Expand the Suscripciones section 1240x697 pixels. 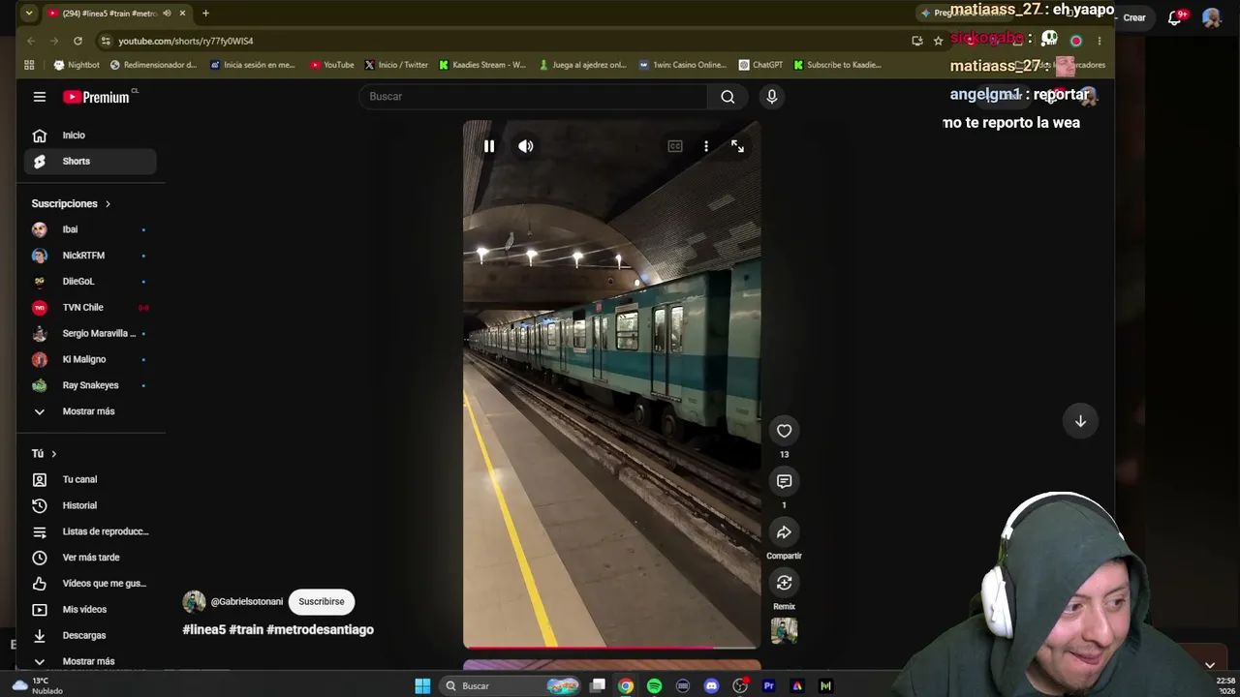tap(72, 204)
